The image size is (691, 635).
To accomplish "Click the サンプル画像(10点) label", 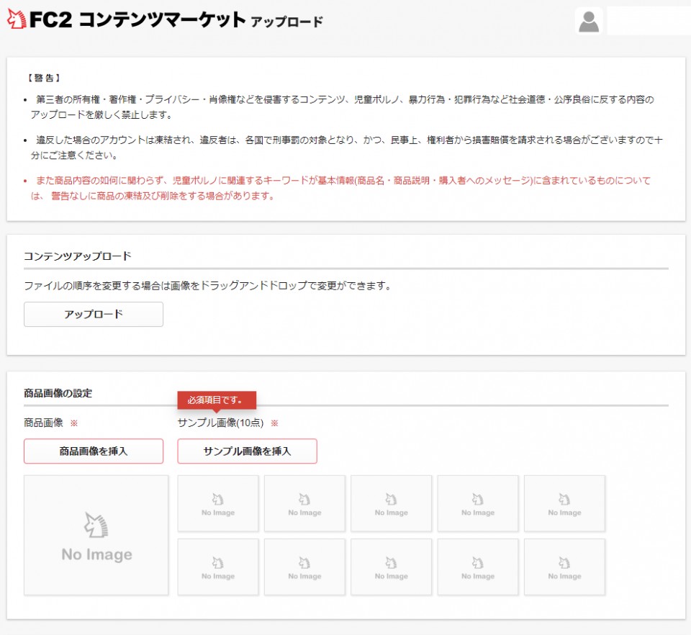I will coord(220,423).
